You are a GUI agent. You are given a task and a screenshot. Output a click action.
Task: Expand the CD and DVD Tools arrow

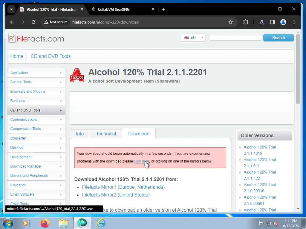point(61,110)
